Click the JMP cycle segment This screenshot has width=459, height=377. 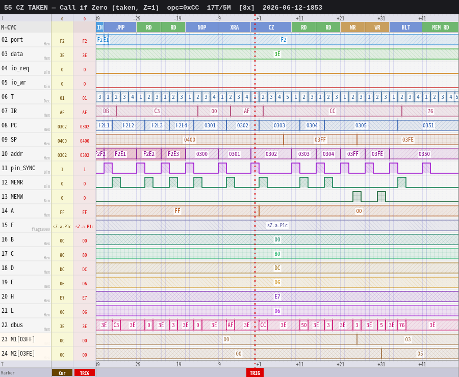click(120, 28)
